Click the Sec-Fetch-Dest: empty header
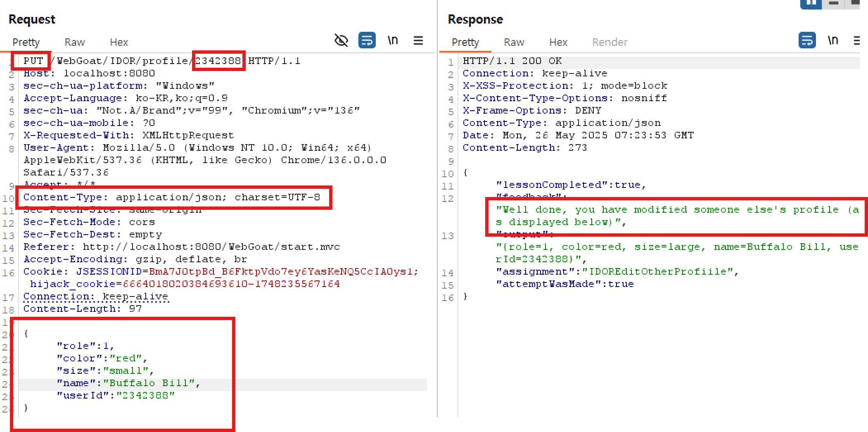 click(x=92, y=234)
